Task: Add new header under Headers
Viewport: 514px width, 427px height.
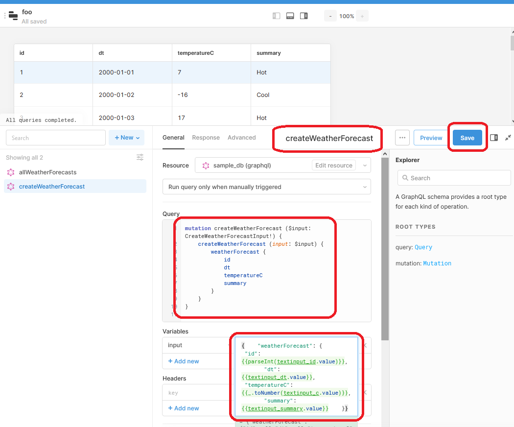Action: tap(184, 408)
